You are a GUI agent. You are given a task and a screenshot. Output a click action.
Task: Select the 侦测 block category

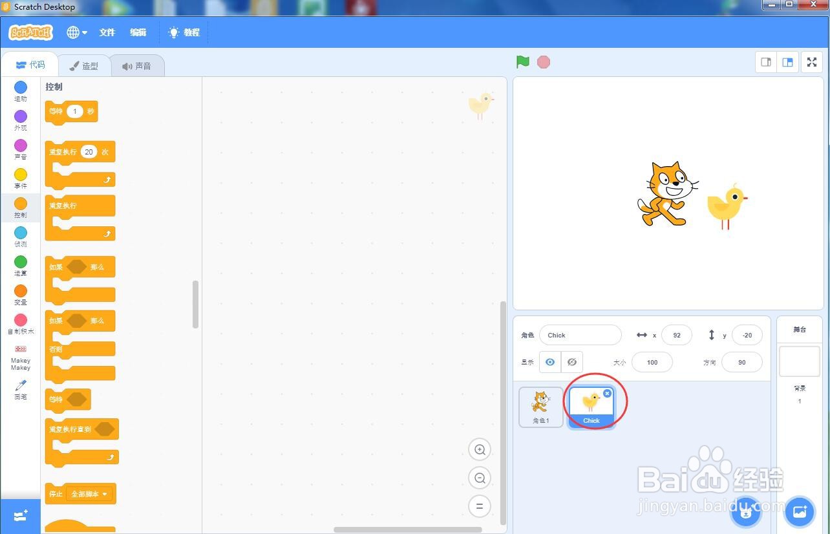click(x=21, y=237)
